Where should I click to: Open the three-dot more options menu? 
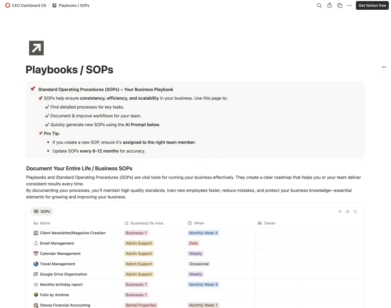tap(349, 6)
